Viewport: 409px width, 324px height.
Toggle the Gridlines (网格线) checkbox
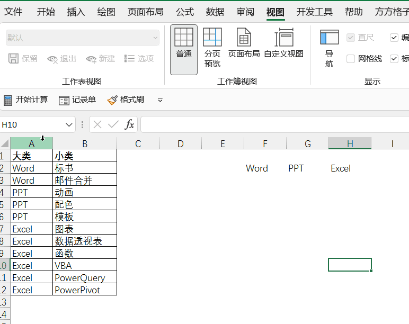(x=351, y=59)
